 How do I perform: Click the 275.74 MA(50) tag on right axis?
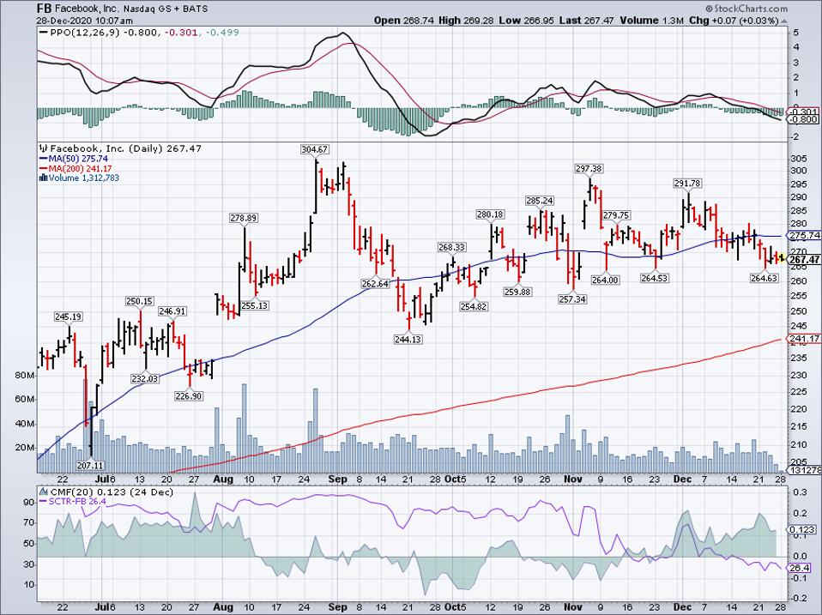(x=804, y=236)
